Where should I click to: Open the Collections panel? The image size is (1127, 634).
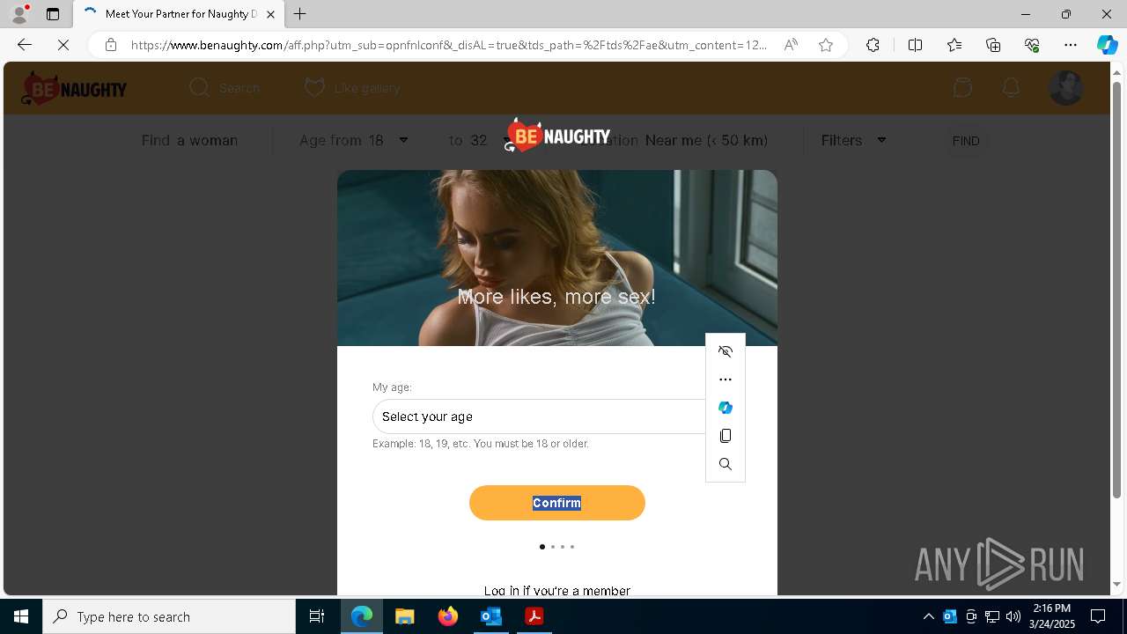click(x=993, y=45)
